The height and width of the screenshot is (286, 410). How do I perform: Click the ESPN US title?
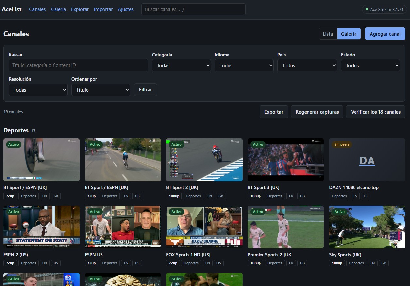coord(94,255)
